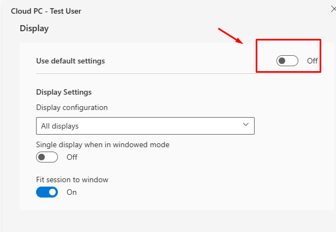Screen dimensions: 336x232
Task: Toggle the Use default settings switch
Action: click(x=287, y=61)
